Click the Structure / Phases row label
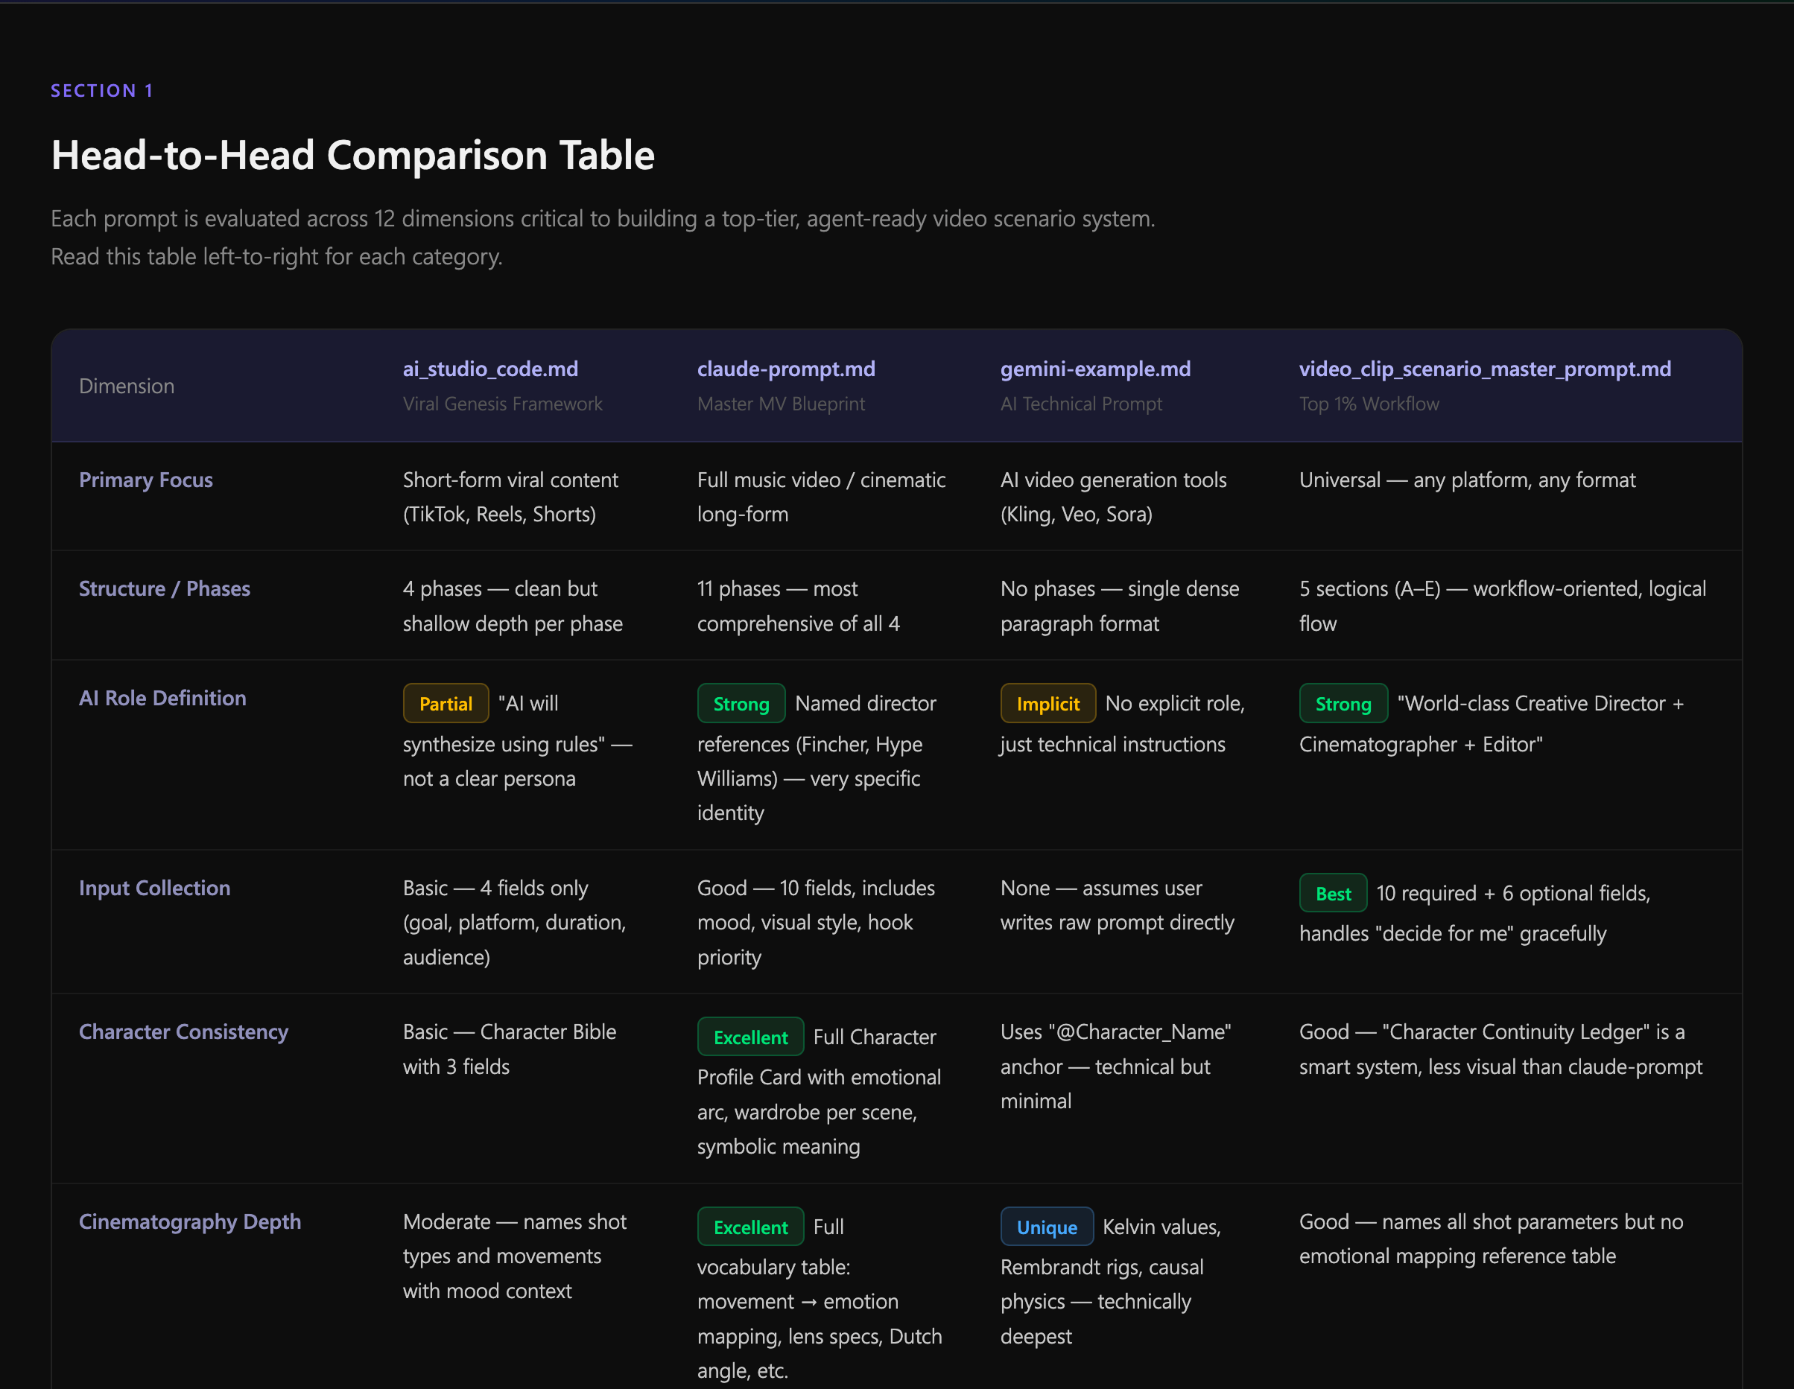Image resolution: width=1794 pixels, height=1389 pixels. tap(165, 588)
